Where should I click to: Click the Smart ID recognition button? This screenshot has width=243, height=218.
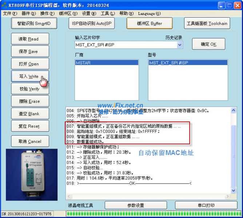pyautogui.click(x=34, y=24)
